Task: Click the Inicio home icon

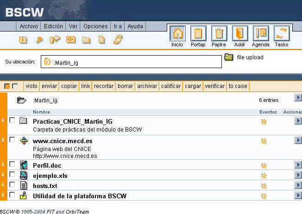Action: pos(177,34)
